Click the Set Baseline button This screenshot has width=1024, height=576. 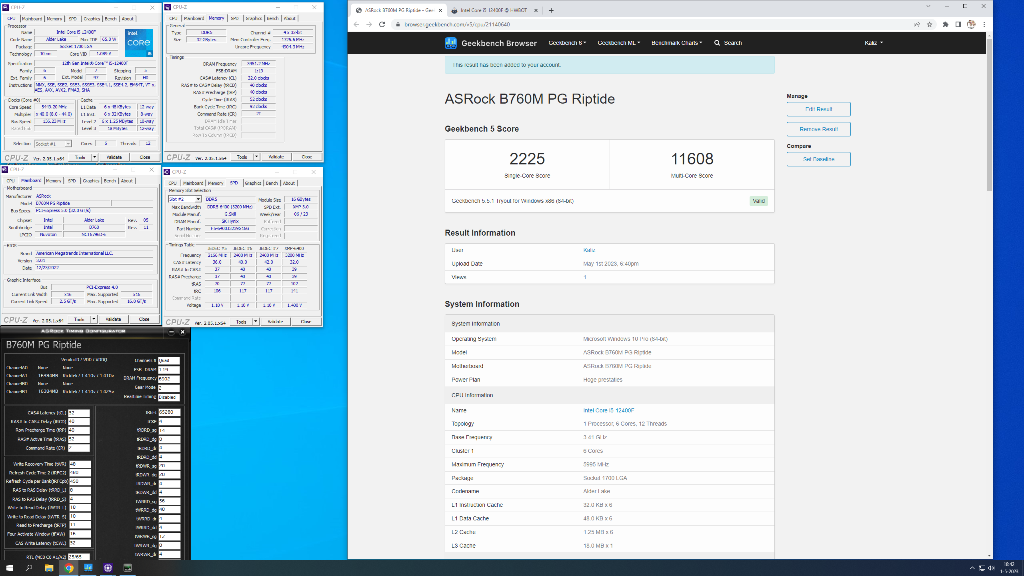(x=818, y=159)
